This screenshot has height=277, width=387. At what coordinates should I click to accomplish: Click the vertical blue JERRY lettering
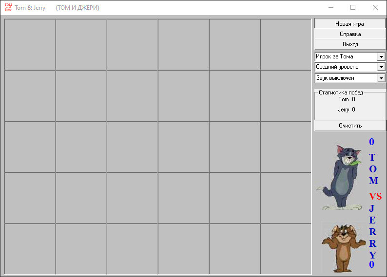(x=373, y=232)
